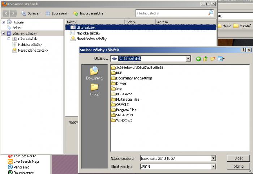Image resolution: width=253 pixels, height=174 pixels.
Task: Click the help question mark button in dialog
Action: point(243,50)
